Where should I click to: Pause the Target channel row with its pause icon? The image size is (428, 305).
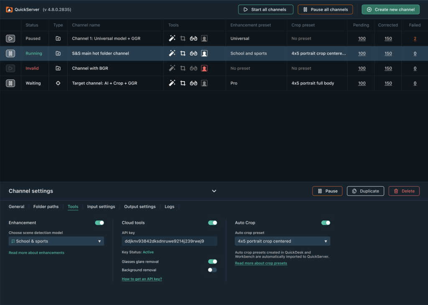click(10, 83)
